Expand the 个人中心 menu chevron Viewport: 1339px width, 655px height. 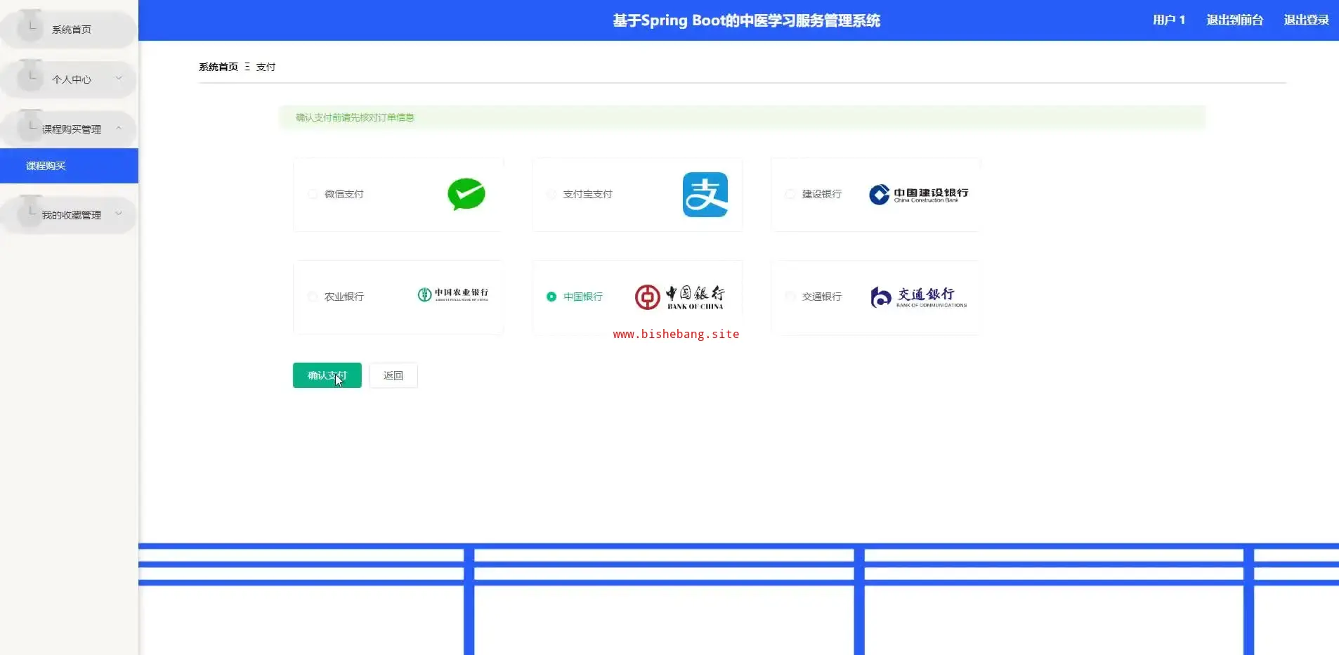coord(119,78)
